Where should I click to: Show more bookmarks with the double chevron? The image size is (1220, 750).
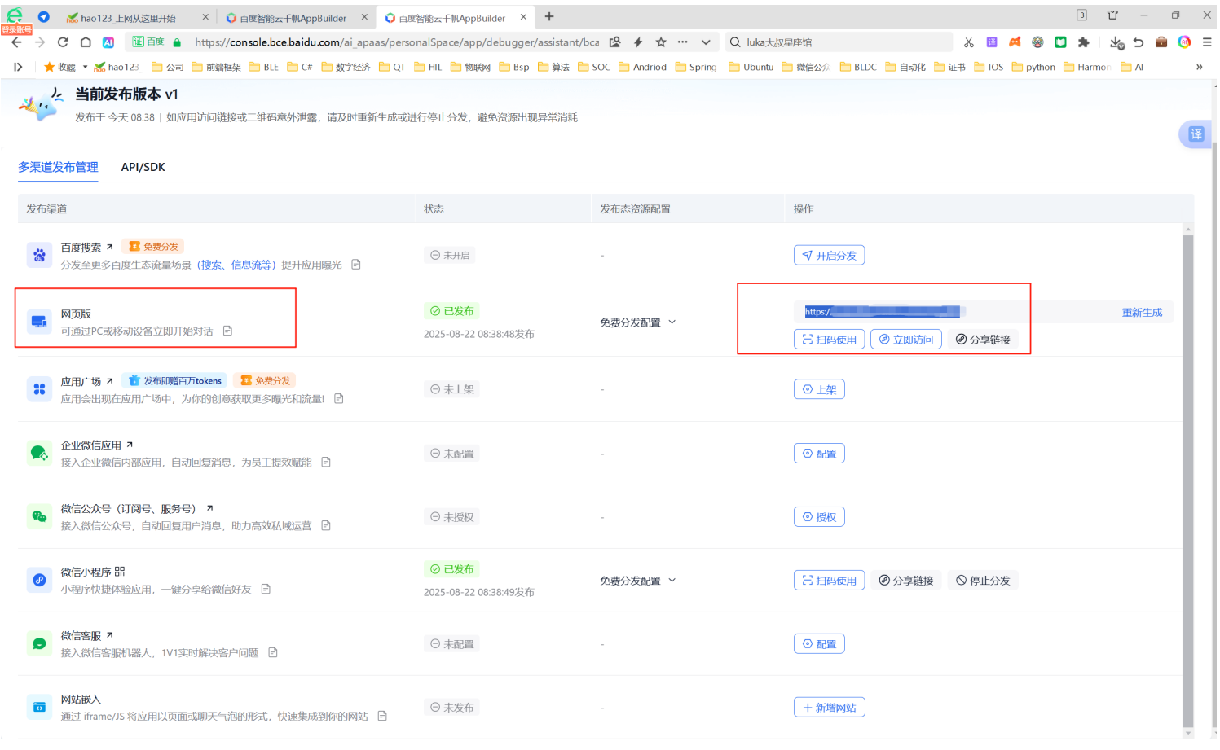pyautogui.click(x=1199, y=67)
